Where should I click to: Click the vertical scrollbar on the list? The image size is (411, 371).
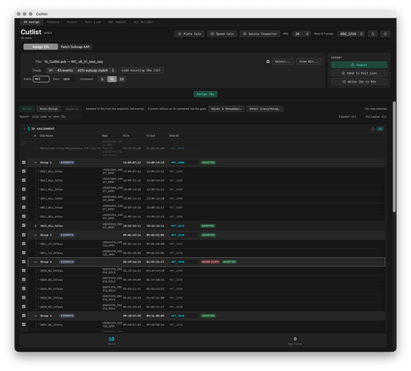click(x=394, y=157)
